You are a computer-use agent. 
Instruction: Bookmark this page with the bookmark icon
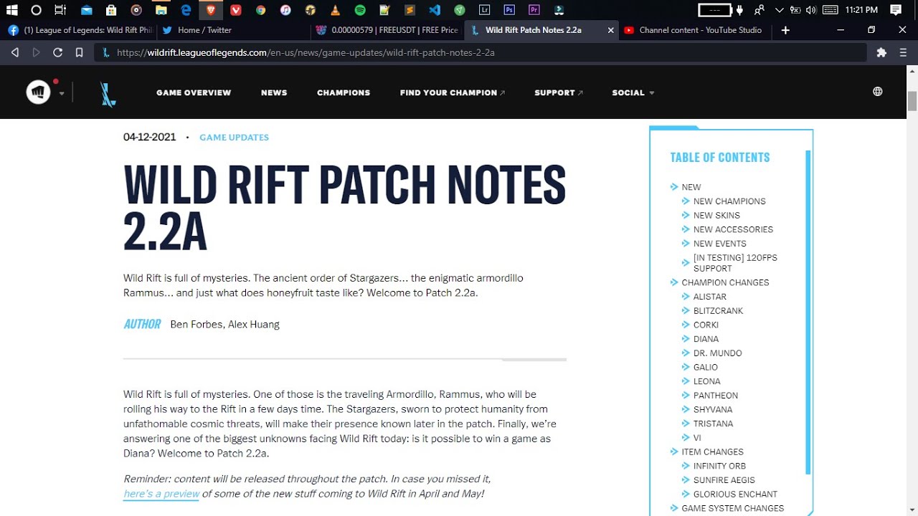[79, 52]
